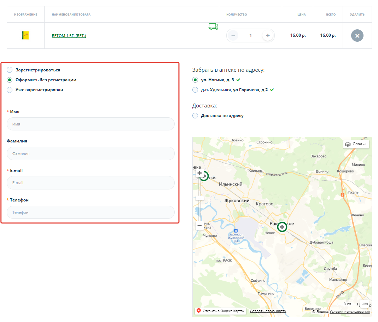This screenshot has height=322, width=378.
Task: Select pickup at д.п. Удельная pharmacy
Action: [x=195, y=90]
